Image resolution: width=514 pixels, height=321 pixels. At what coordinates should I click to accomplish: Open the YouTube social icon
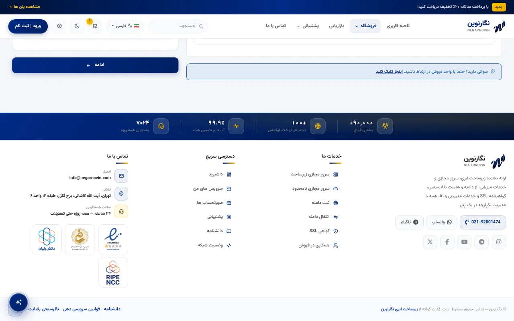(x=464, y=242)
